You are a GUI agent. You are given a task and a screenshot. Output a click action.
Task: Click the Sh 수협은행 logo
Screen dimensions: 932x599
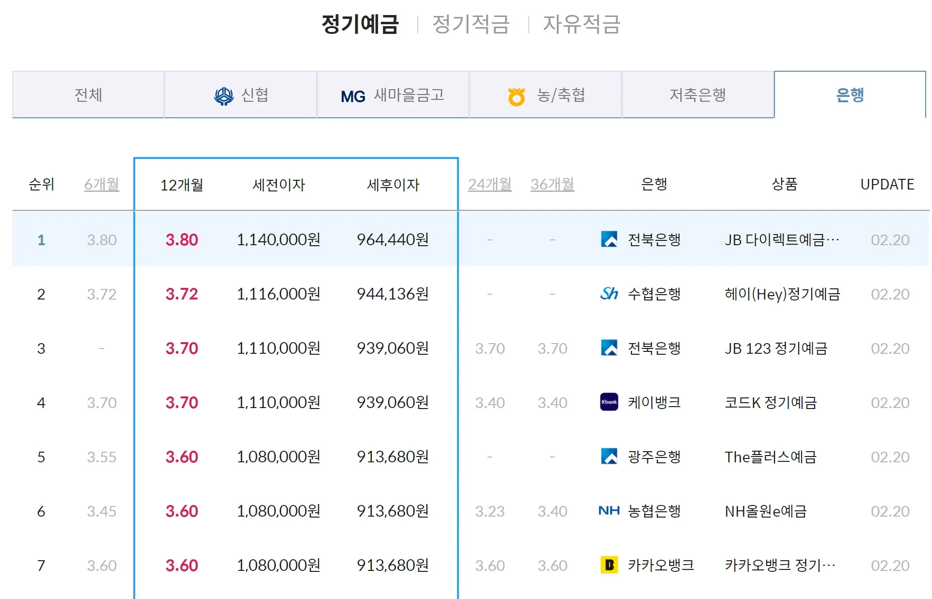pyautogui.click(x=609, y=294)
